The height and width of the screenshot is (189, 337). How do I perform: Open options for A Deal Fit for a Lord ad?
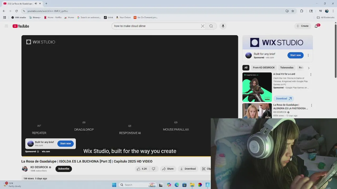pos(311,75)
